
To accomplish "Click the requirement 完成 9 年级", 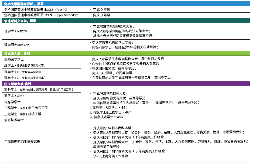I will pyautogui.click(x=102, y=9).
